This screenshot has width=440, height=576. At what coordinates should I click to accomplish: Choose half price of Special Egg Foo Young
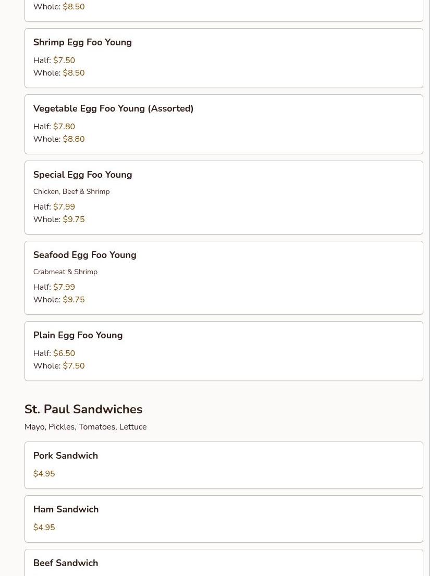click(64, 207)
